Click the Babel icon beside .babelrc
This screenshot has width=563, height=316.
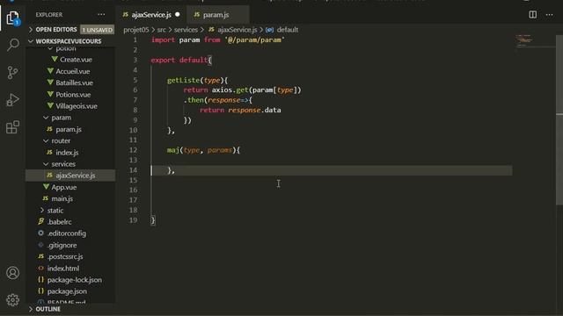(41, 221)
